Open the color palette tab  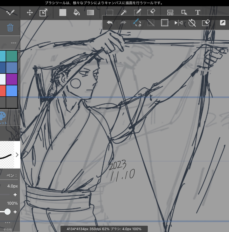pos(3,118)
